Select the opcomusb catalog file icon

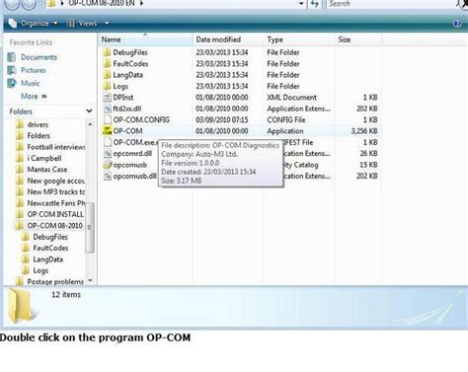[x=107, y=165]
